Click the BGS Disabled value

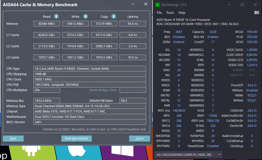click(179, 37)
